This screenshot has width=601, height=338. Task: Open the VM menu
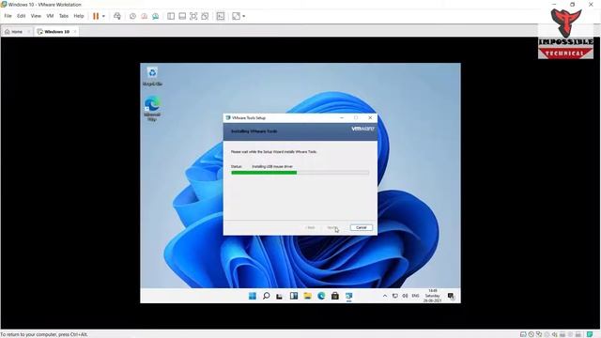tap(50, 16)
